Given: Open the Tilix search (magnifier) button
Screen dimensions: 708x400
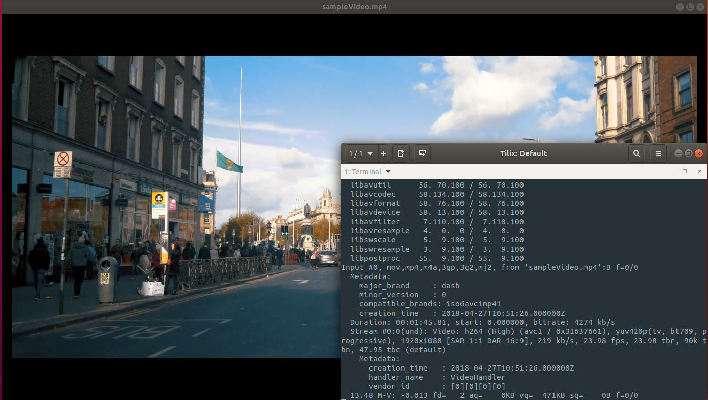Looking at the screenshot, I should [636, 153].
